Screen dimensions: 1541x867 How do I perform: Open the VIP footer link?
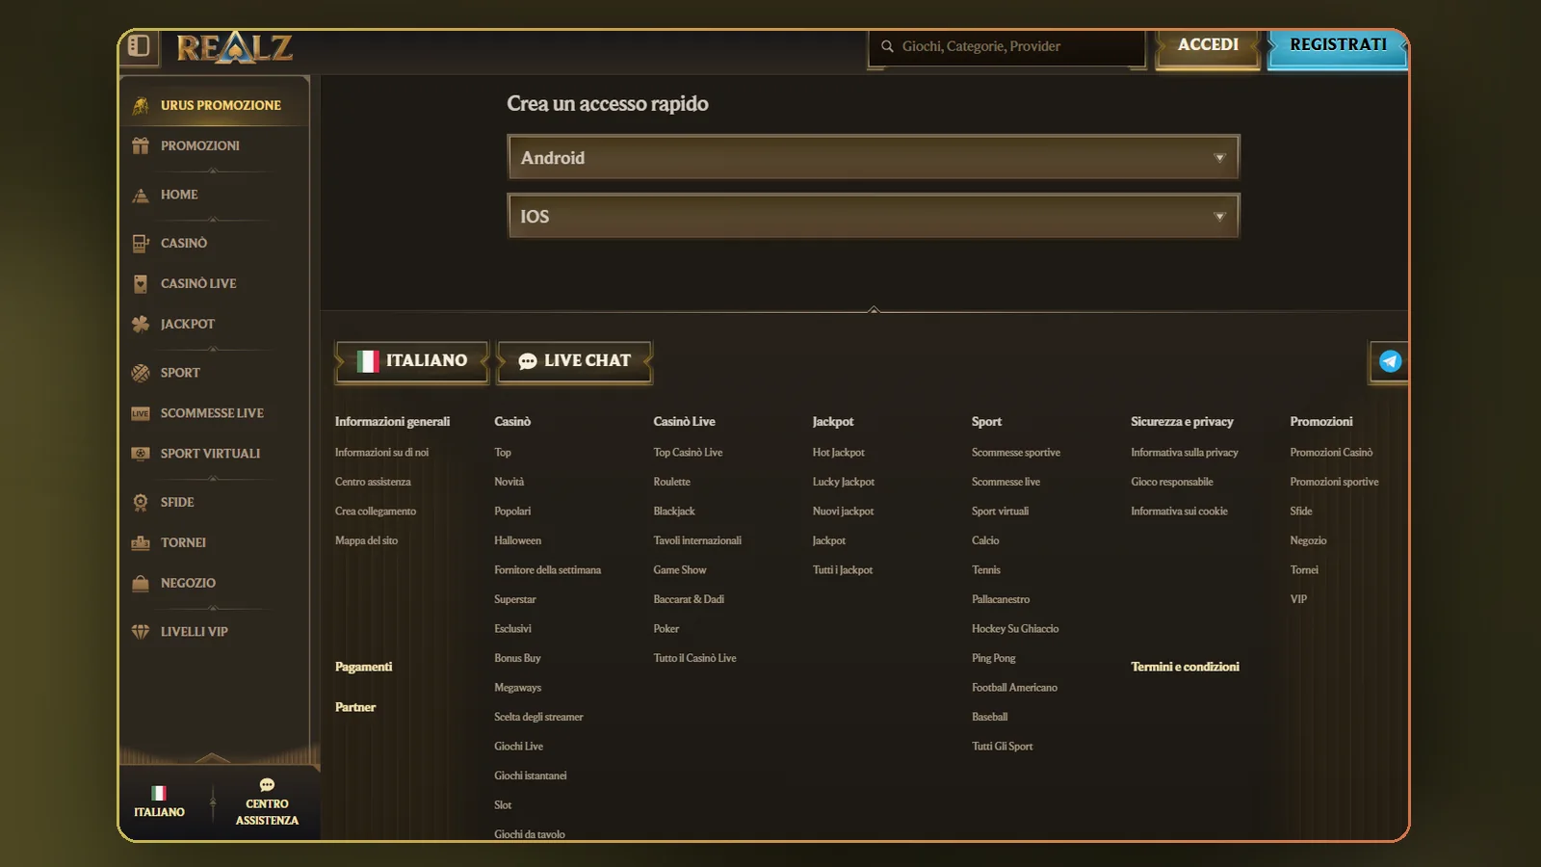[x=1298, y=599]
